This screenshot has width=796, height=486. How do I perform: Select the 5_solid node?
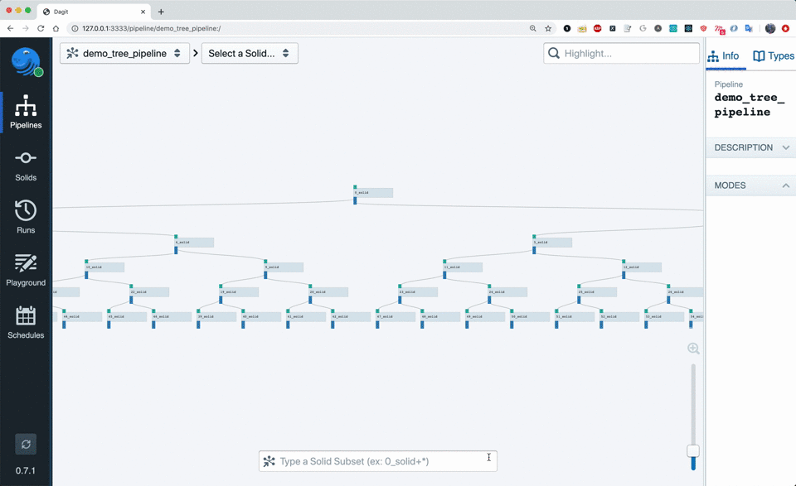(552, 243)
